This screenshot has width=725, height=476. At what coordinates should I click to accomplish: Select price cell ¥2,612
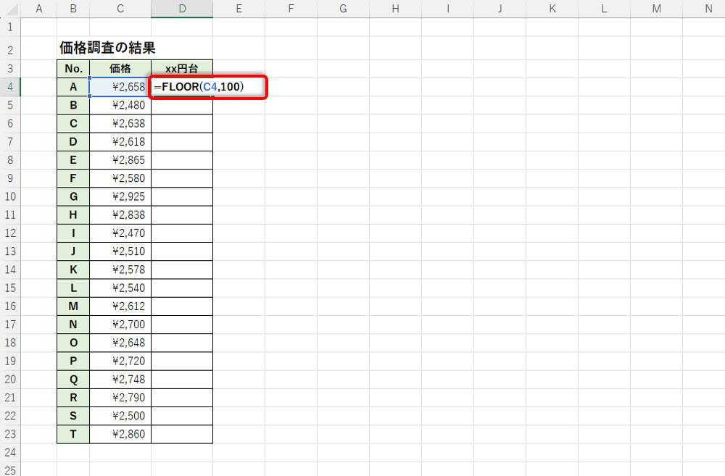tap(120, 306)
